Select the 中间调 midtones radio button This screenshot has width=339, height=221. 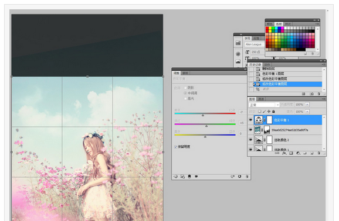(185, 93)
